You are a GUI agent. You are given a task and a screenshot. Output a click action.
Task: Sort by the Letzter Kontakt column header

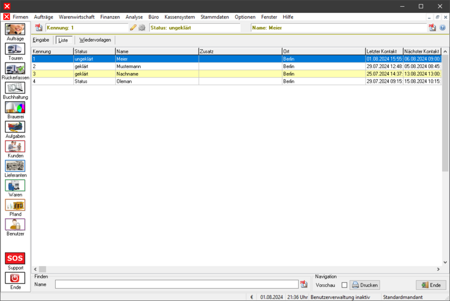(384, 52)
